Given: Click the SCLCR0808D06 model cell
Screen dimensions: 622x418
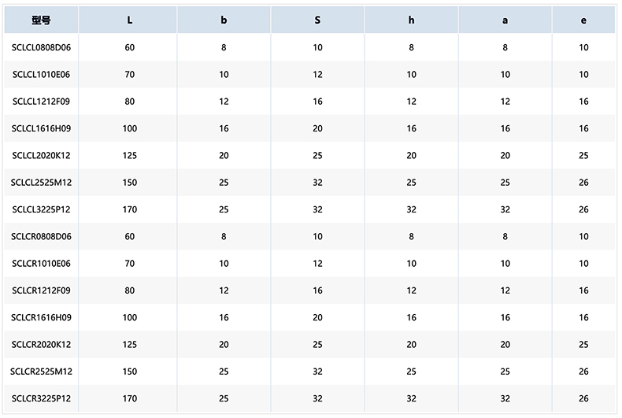Looking at the screenshot, I should coord(42,236).
